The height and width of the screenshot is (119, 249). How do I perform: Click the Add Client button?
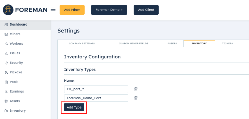click(146, 10)
